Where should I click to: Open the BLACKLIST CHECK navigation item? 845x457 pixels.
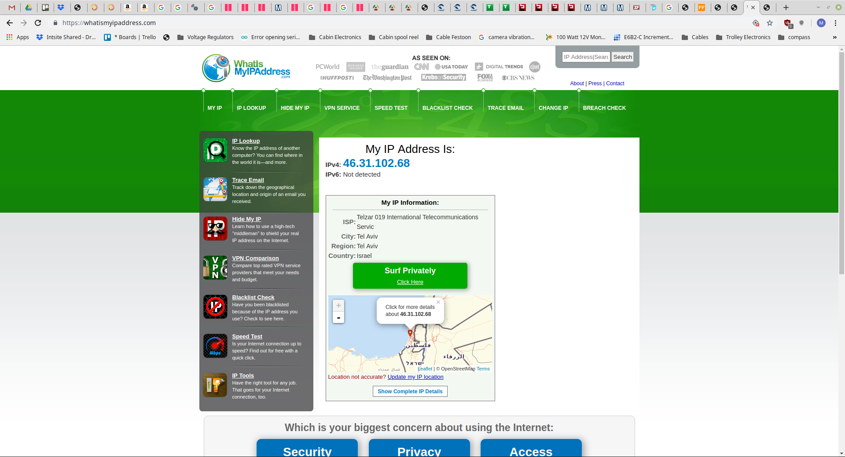448,108
